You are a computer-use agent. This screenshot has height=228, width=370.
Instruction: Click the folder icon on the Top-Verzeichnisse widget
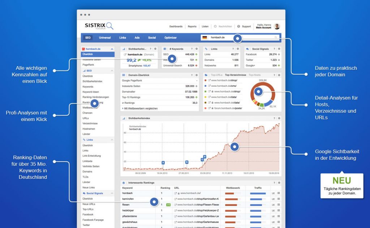click(206, 75)
